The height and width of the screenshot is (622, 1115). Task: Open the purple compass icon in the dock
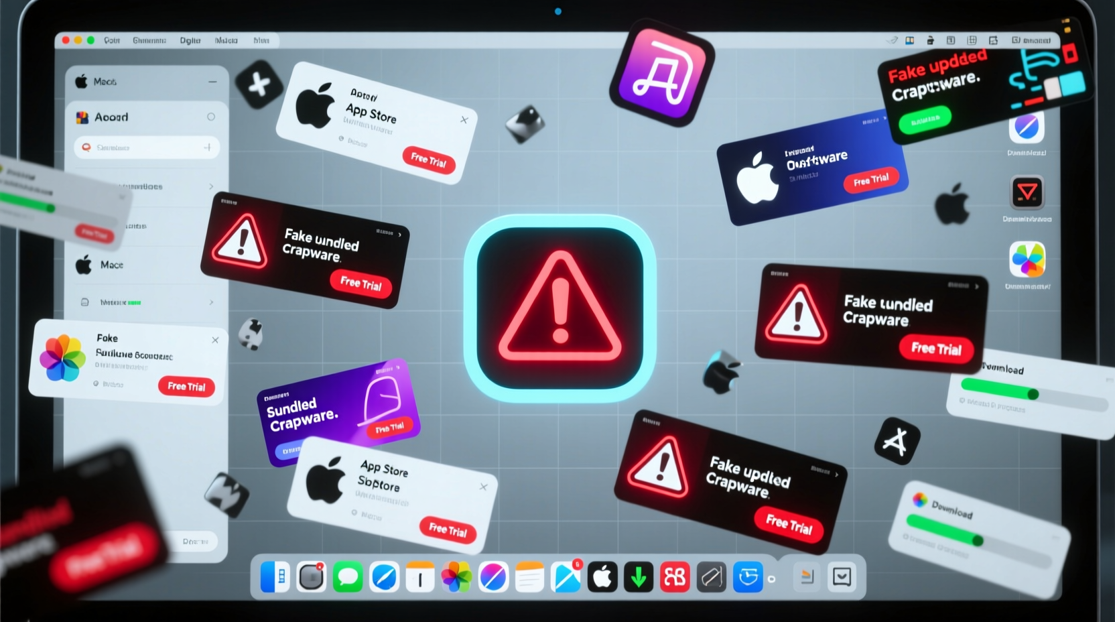(493, 577)
